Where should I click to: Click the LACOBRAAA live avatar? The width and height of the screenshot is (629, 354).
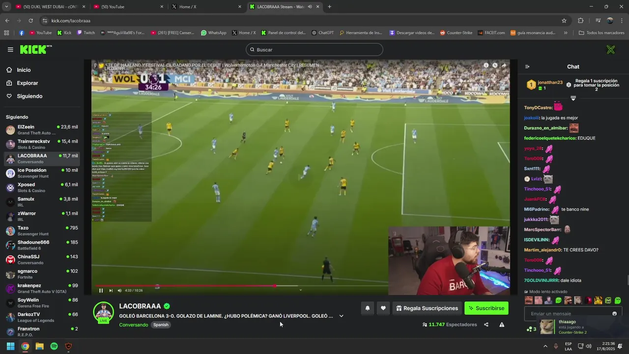pos(103,312)
